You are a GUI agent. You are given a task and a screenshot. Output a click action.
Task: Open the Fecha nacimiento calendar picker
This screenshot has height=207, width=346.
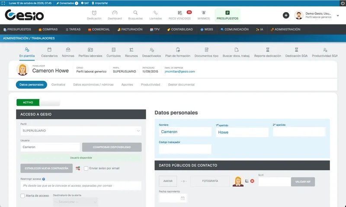183,198
